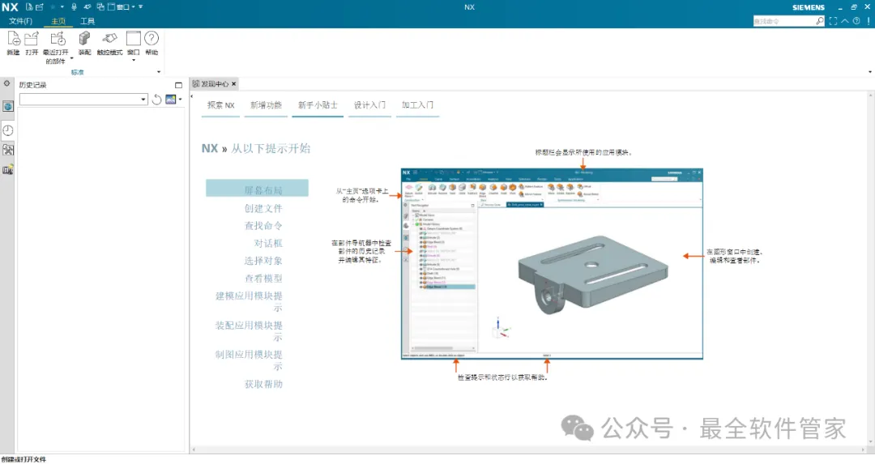Click the history refresh circular arrow icon
This screenshot has height=464, width=875.
[x=157, y=100]
